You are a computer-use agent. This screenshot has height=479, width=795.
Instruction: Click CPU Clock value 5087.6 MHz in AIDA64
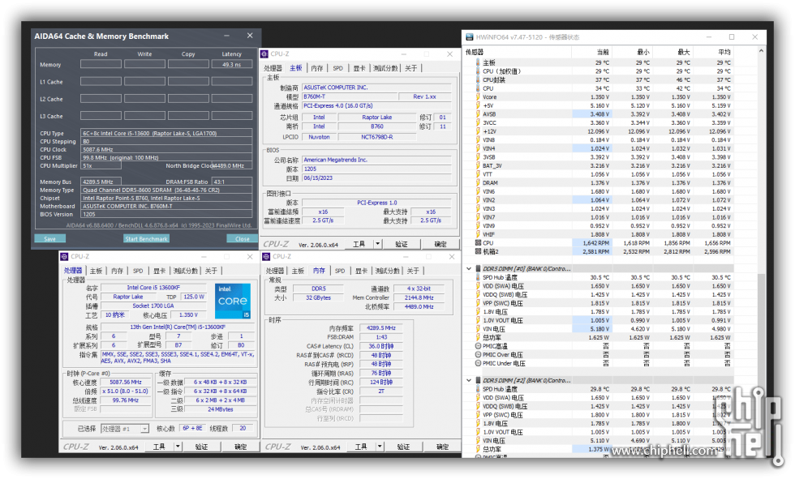tap(166, 149)
